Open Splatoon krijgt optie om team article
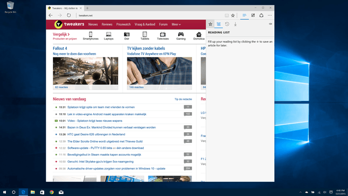 click(x=101, y=107)
